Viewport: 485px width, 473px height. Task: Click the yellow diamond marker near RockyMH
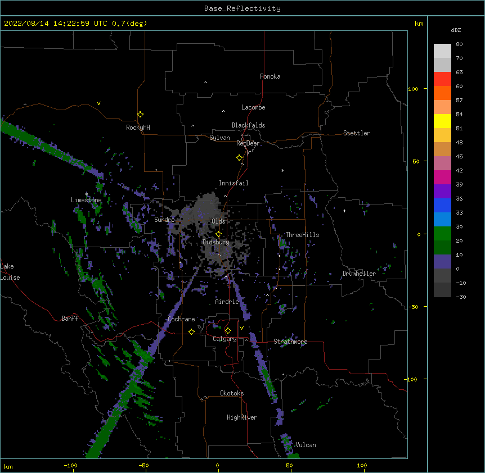point(141,114)
